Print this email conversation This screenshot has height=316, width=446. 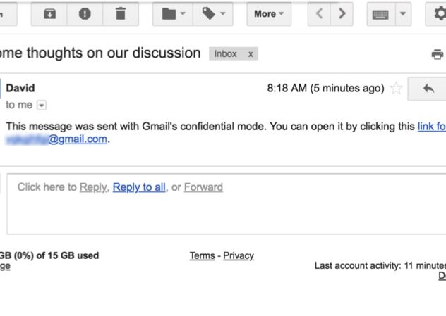[x=437, y=54]
